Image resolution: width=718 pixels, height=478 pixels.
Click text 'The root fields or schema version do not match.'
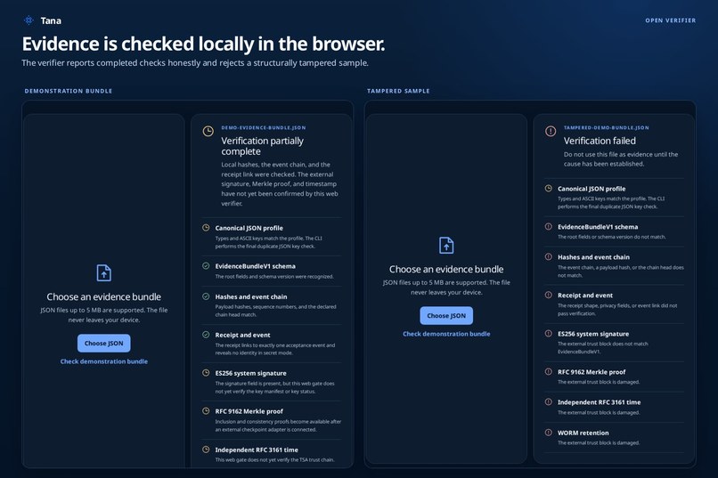tap(611, 237)
